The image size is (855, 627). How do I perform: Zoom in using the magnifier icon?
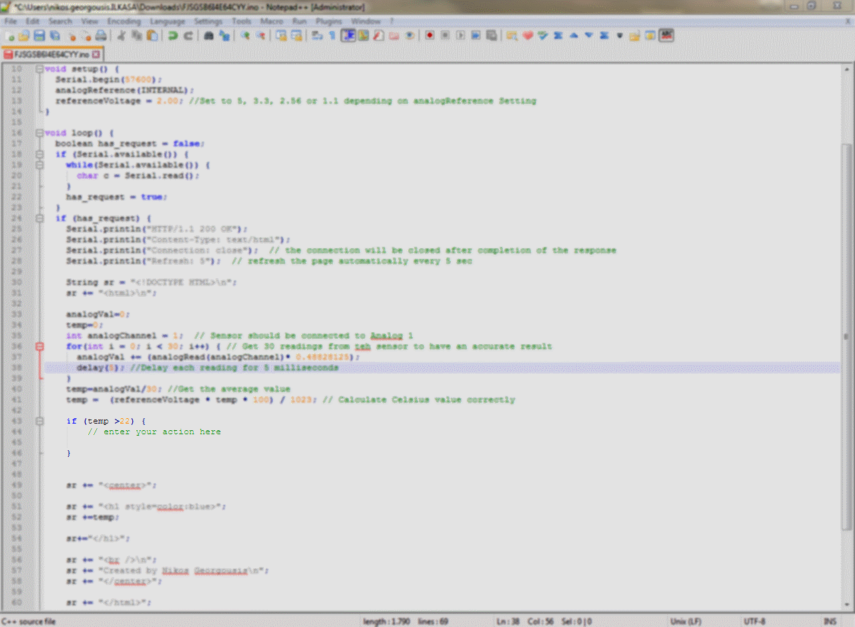click(245, 35)
